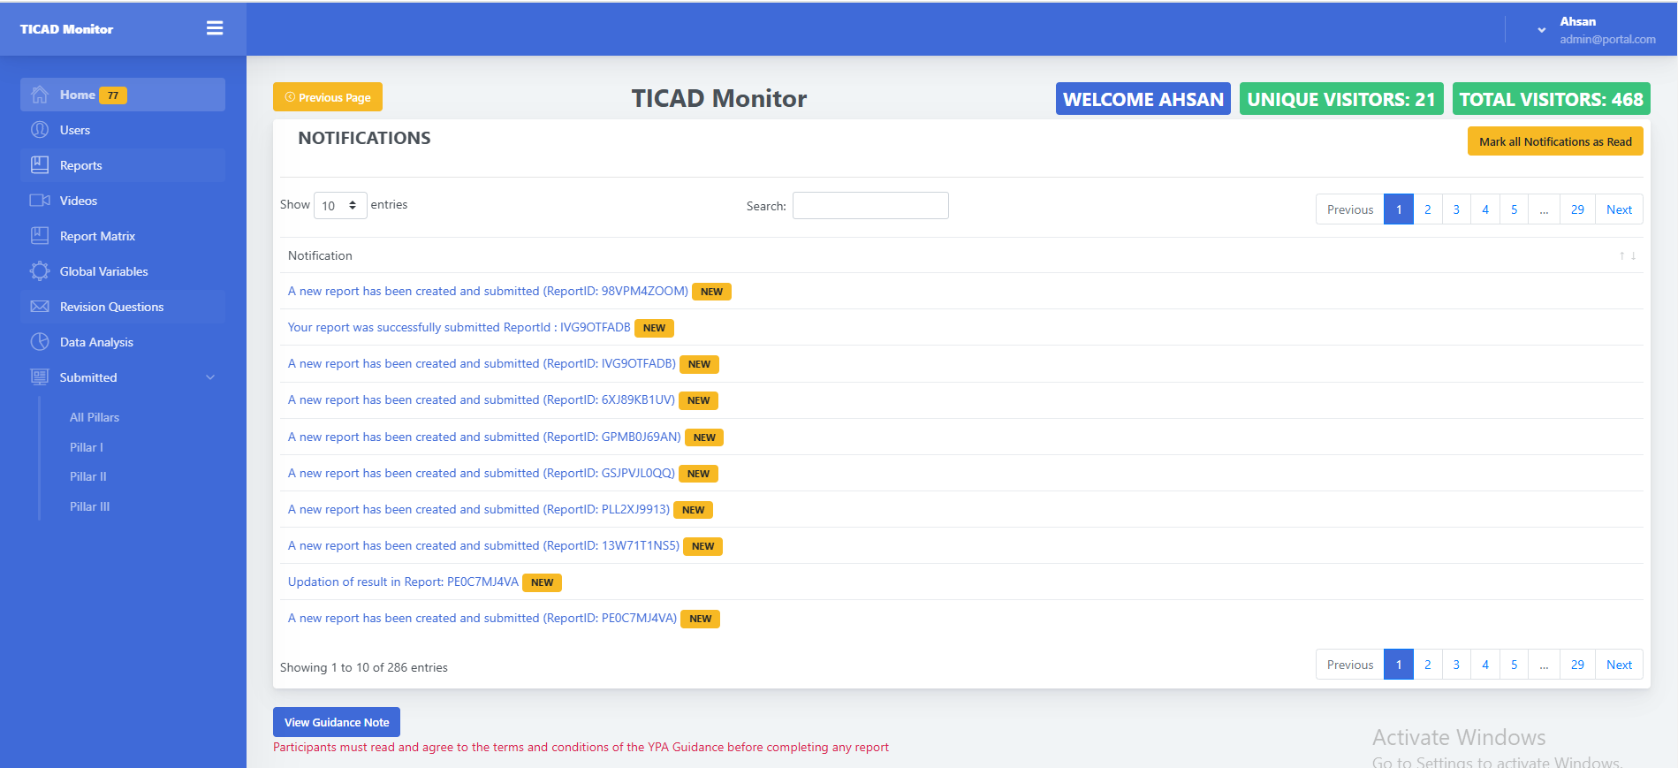1678x768 pixels.
Task: Focus the notifications Search input field
Action: 869,206
